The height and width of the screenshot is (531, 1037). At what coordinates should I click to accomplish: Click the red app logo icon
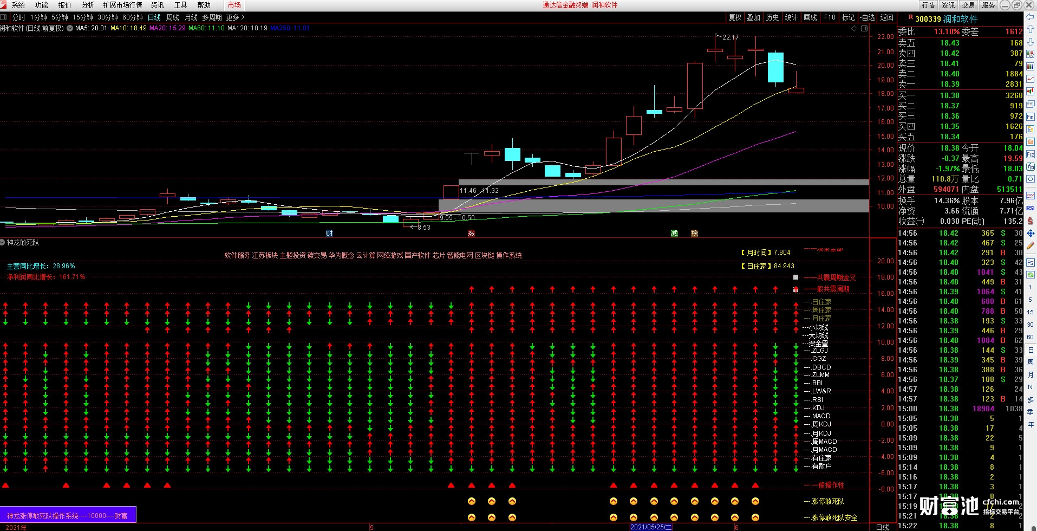(x=4, y=5)
